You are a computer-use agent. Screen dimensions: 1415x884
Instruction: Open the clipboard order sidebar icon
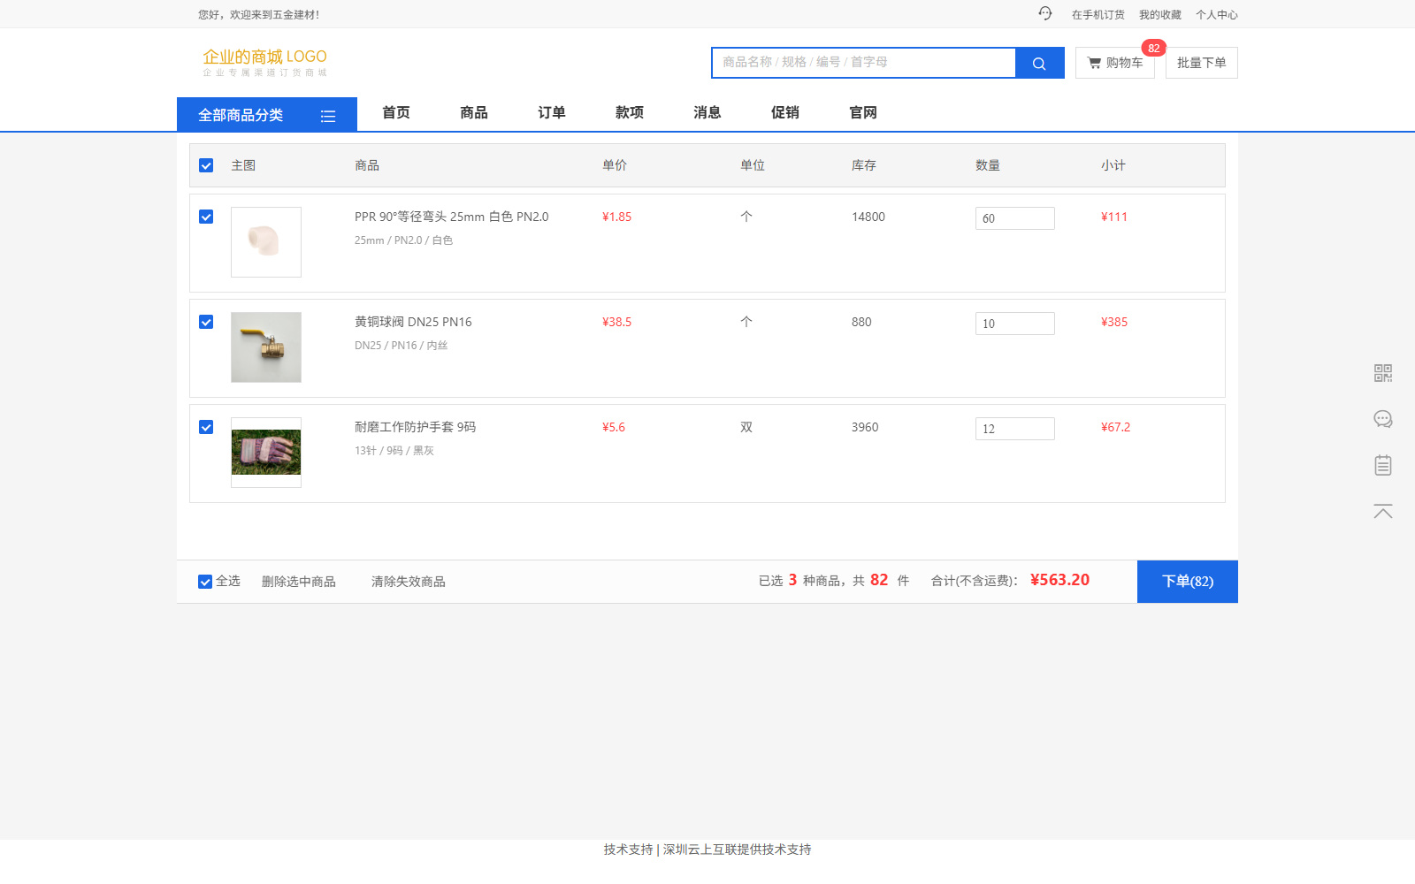(1383, 465)
